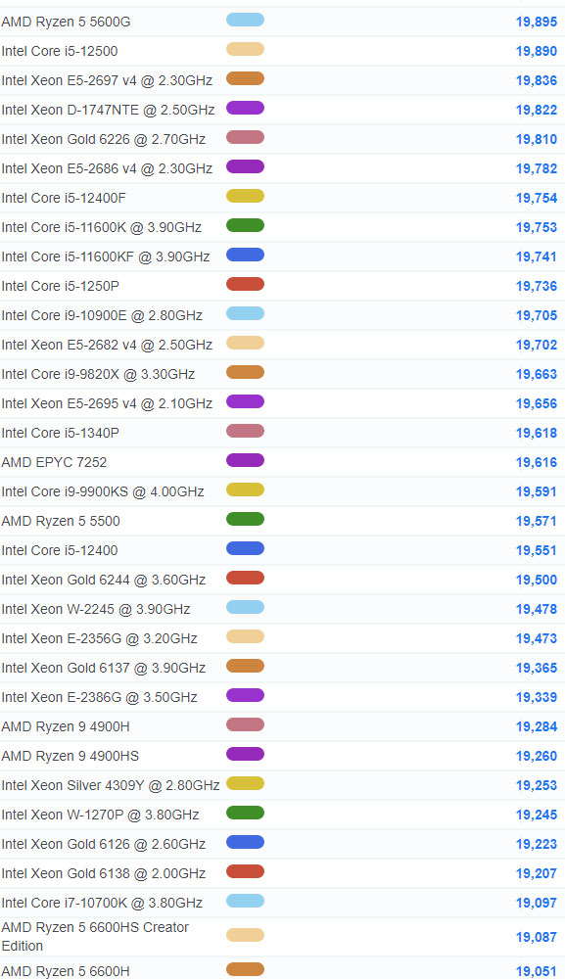Click the score 19,741
Image resolution: width=565 pixels, height=979 pixels.
(537, 256)
